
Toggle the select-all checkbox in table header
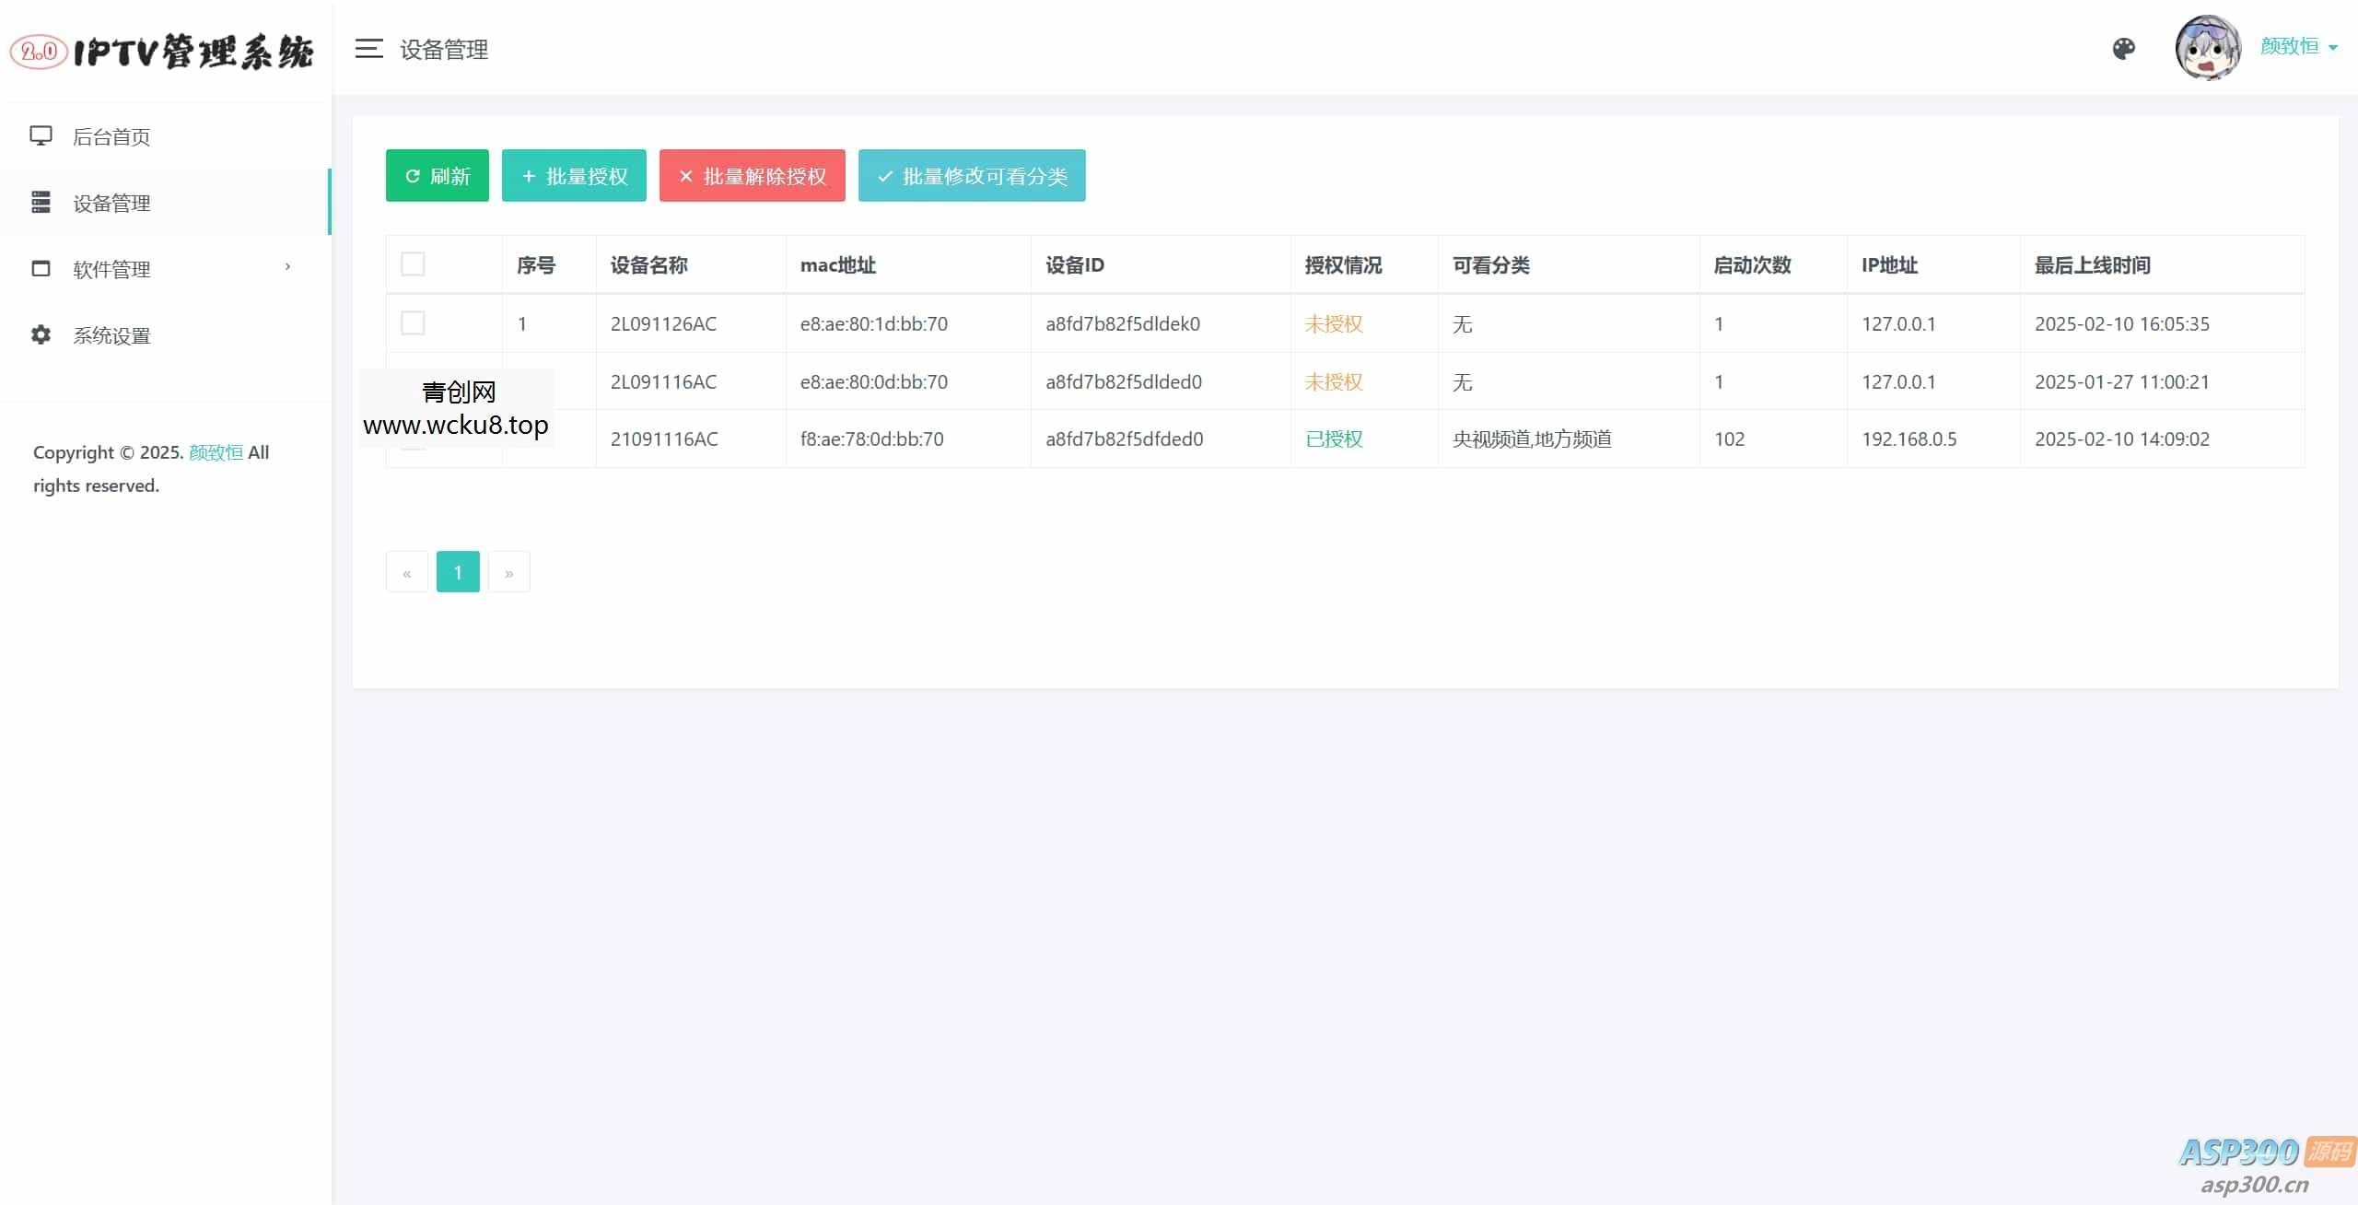point(413,263)
